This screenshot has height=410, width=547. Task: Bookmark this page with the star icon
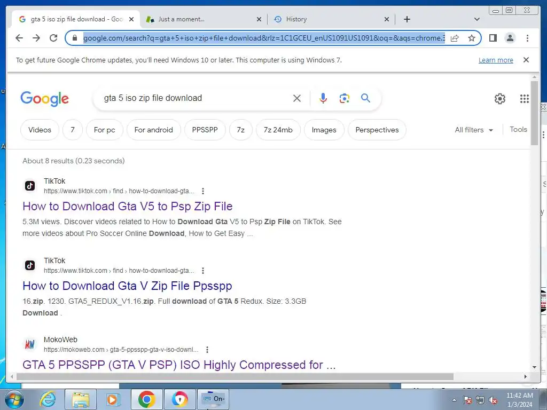[x=472, y=38]
